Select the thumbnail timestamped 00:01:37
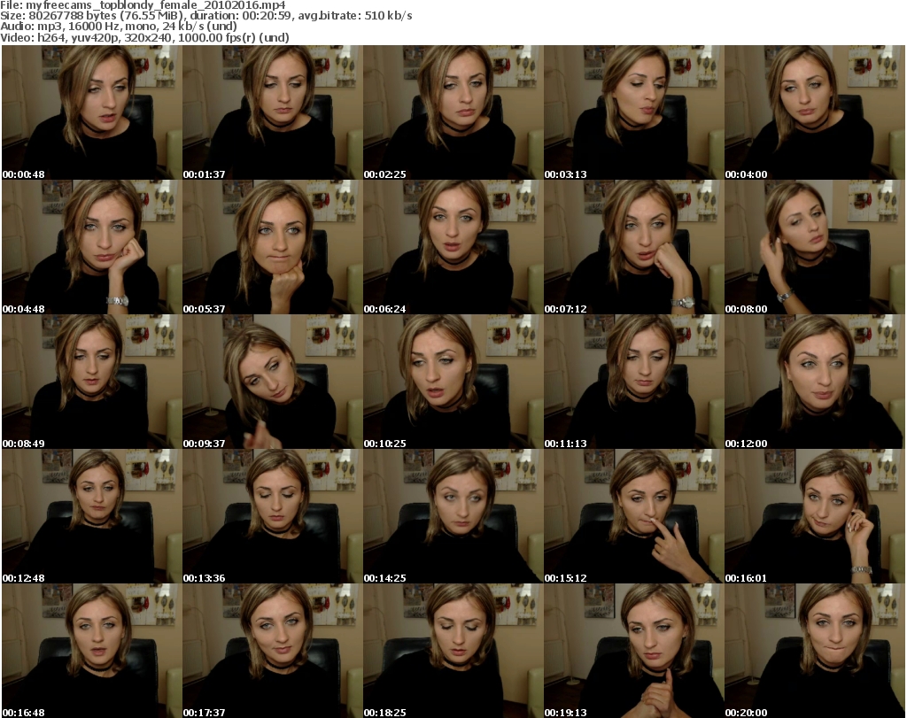This screenshot has width=907, height=718. [x=273, y=112]
